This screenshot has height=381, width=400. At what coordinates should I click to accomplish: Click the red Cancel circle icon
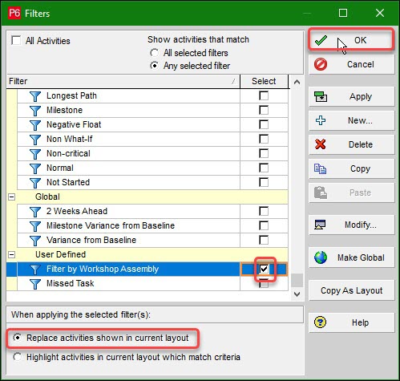tap(321, 64)
